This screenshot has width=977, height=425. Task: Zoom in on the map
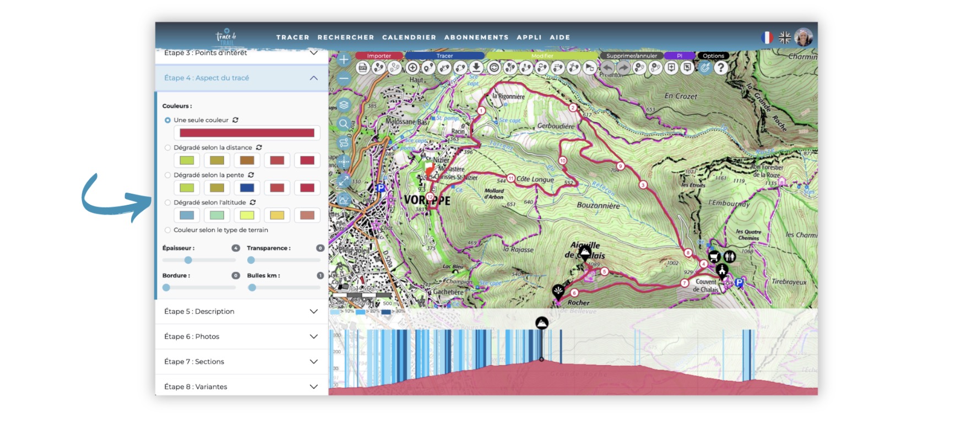(x=344, y=59)
